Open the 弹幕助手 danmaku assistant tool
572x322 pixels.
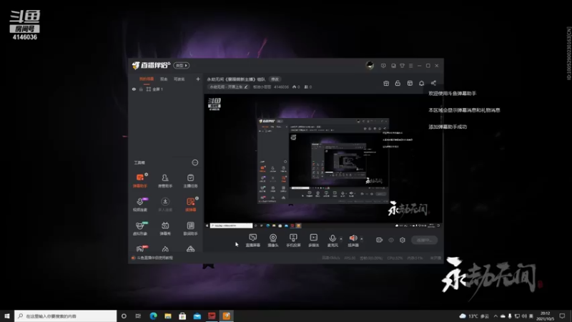point(140,180)
